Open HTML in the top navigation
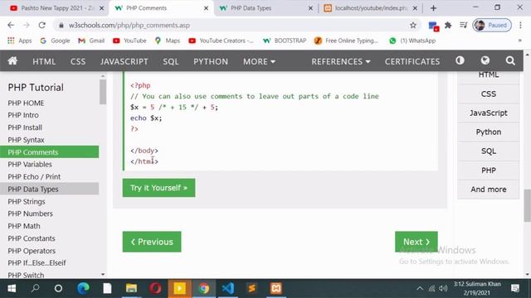531x298 pixels. (44, 61)
